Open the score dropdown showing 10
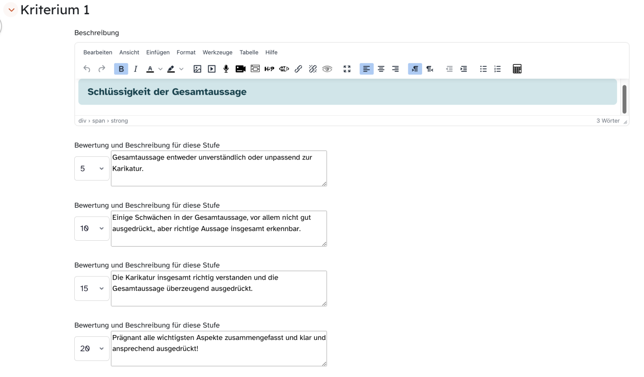 [92, 228]
